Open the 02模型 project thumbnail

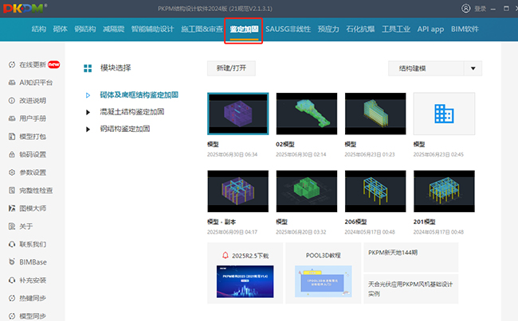point(307,114)
